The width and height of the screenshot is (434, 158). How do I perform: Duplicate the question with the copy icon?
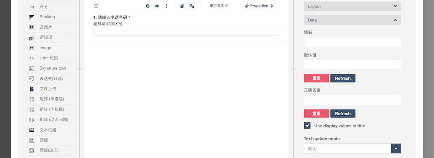(x=182, y=6)
